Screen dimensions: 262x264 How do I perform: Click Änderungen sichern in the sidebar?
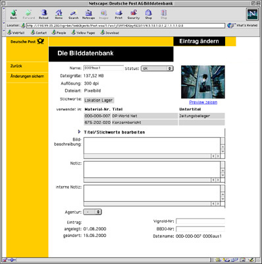pyautogui.click(x=27, y=77)
